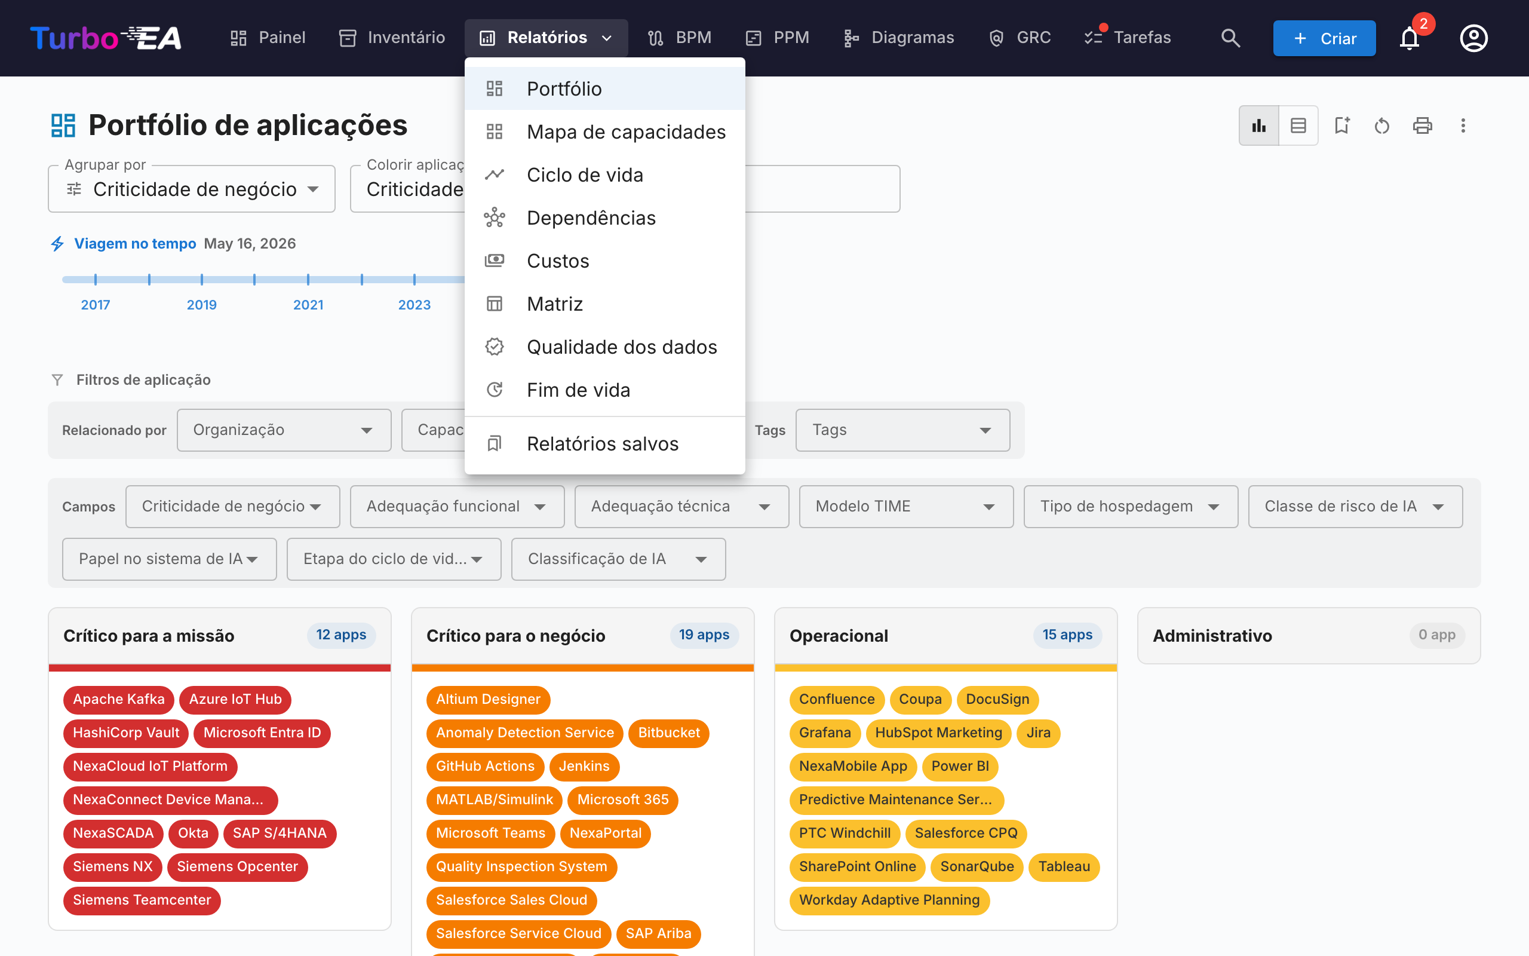1529x956 pixels.
Task: Open Papel no sistema de IA dropdown
Action: [170, 559]
